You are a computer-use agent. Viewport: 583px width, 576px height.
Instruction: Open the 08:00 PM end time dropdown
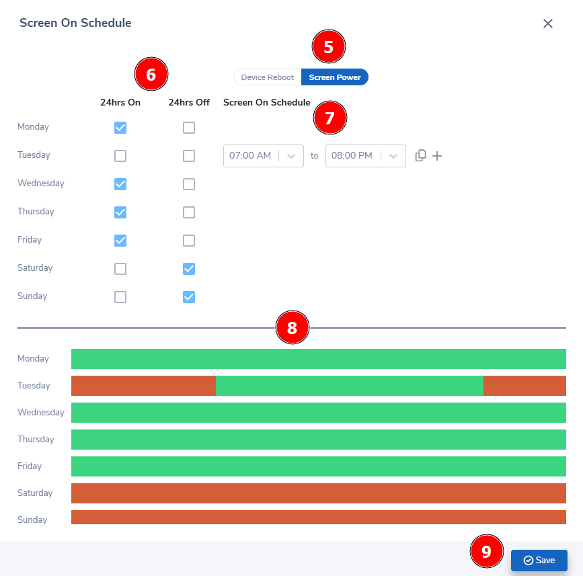366,156
